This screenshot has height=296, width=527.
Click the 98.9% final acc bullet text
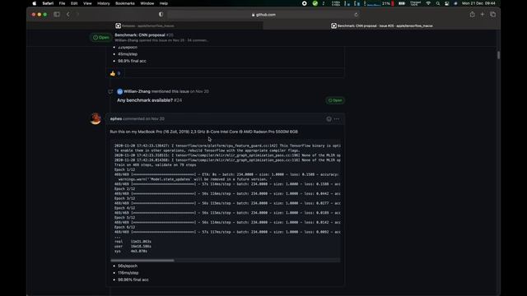(x=132, y=61)
